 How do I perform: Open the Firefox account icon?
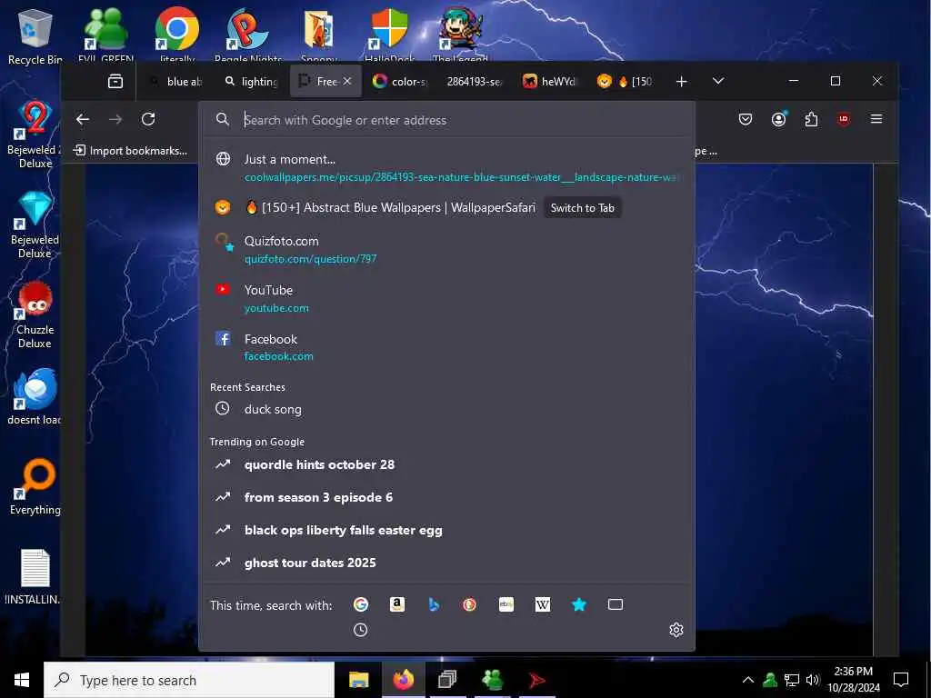[x=778, y=119]
